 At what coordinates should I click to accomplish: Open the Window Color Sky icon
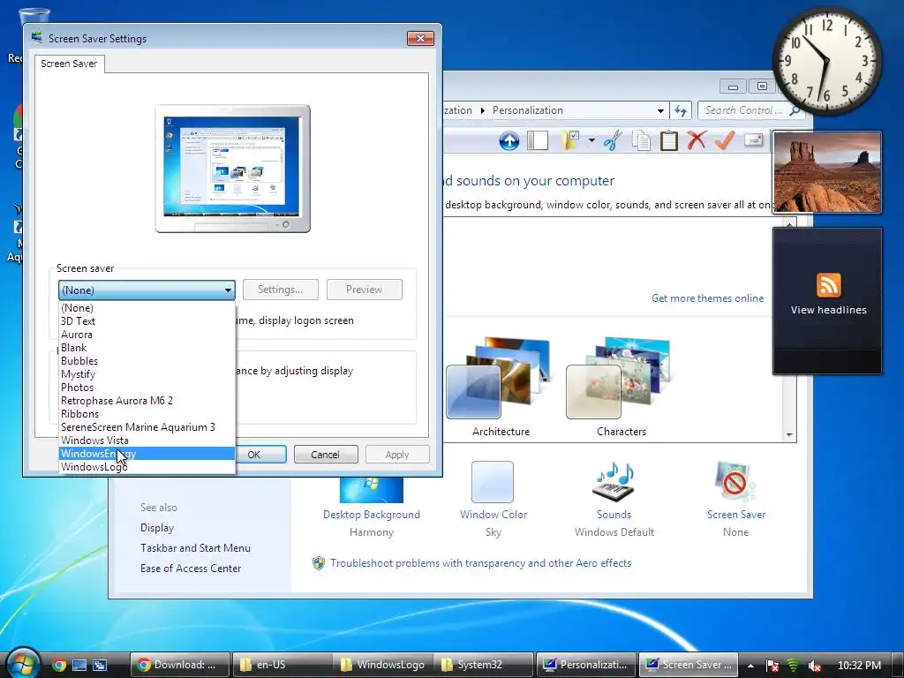[493, 482]
